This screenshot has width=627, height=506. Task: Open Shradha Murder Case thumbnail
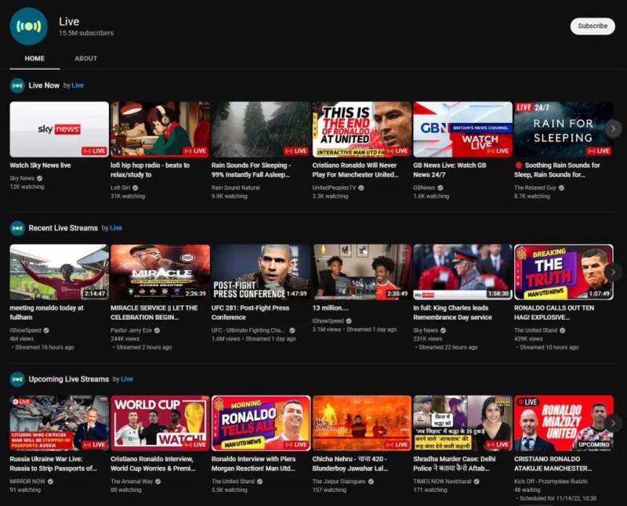[x=462, y=423]
